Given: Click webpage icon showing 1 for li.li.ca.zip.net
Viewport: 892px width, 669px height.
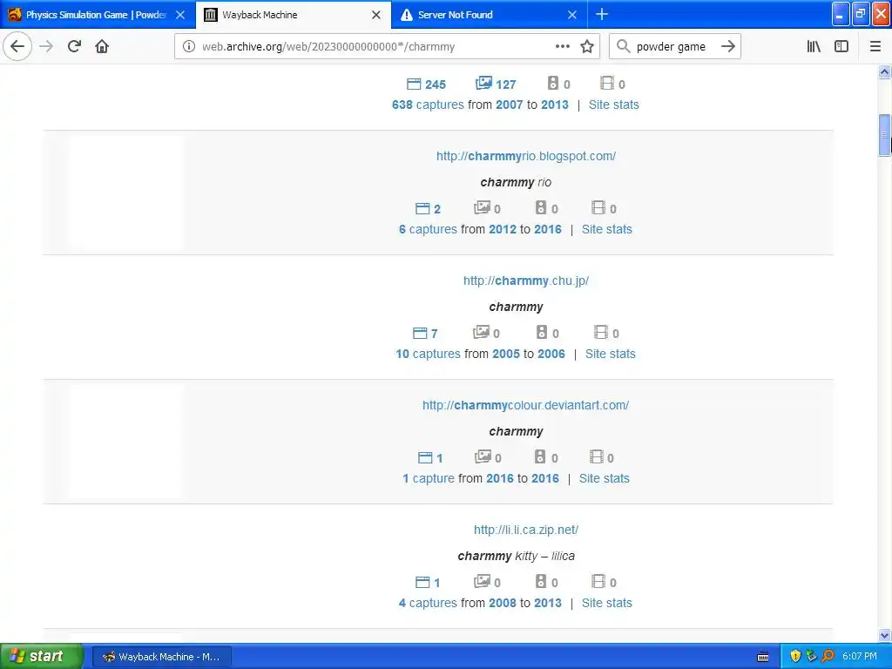Looking at the screenshot, I should [422, 583].
